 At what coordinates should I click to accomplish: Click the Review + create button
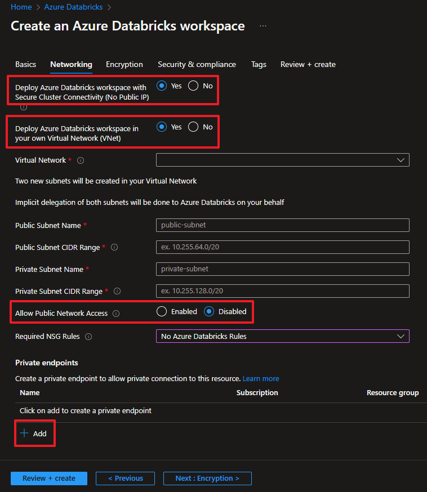point(49,478)
